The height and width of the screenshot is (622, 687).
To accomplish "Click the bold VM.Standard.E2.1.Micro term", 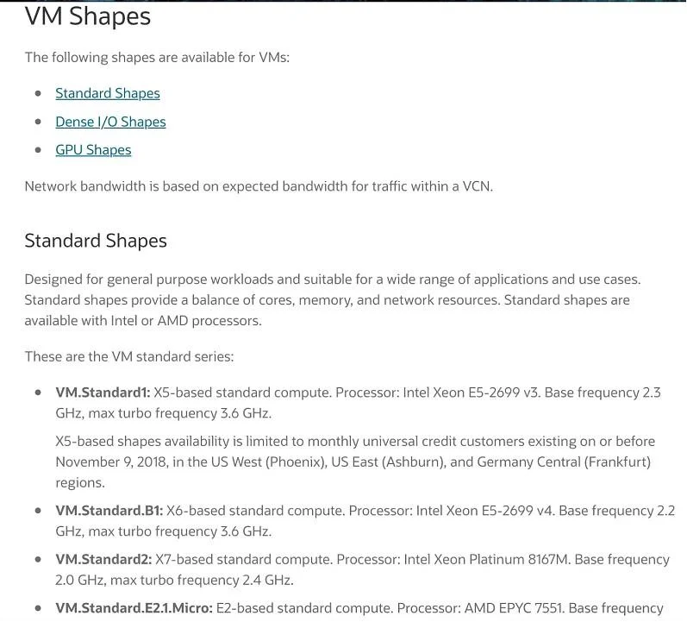I will [134, 608].
